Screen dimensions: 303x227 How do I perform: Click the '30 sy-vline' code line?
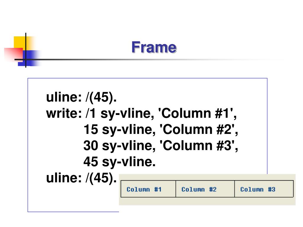coord(161,146)
